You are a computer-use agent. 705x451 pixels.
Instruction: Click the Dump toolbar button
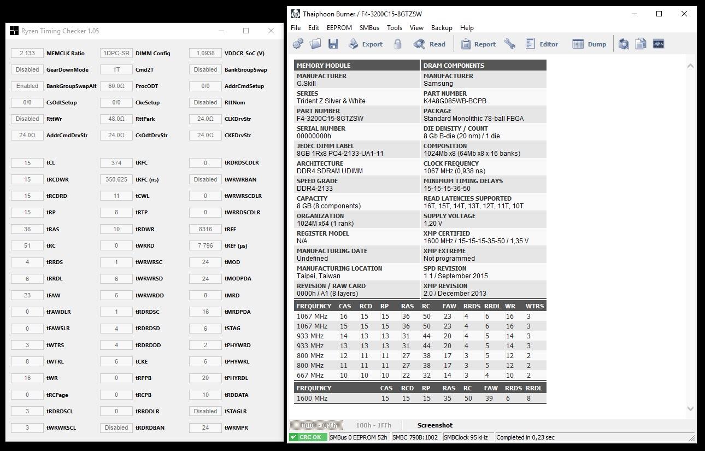pos(589,44)
